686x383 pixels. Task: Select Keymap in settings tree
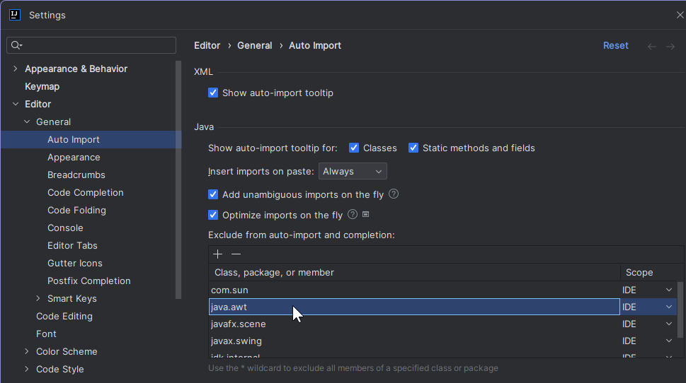click(42, 86)
